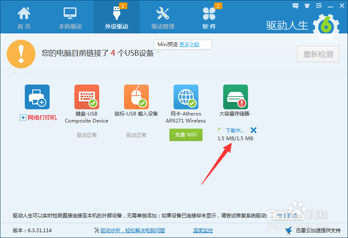Click the wrench icon beside 驱动诊所
This screenshot has height=238, width=348.
tap(97, 231)
